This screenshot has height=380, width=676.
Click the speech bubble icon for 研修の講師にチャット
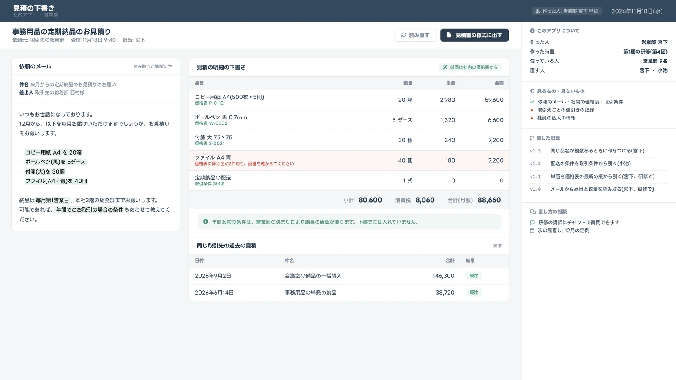tap(532, 223)
